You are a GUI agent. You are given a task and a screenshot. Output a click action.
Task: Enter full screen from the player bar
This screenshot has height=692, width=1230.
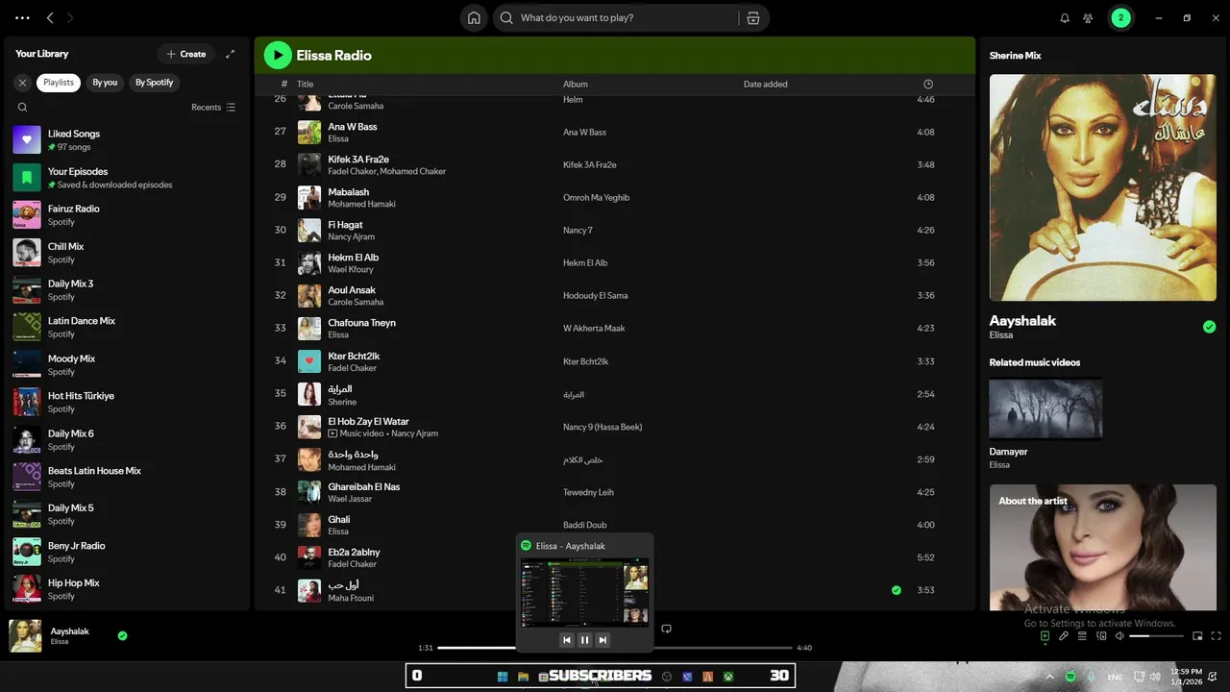pyautogui.click(x=1217, y=635)
